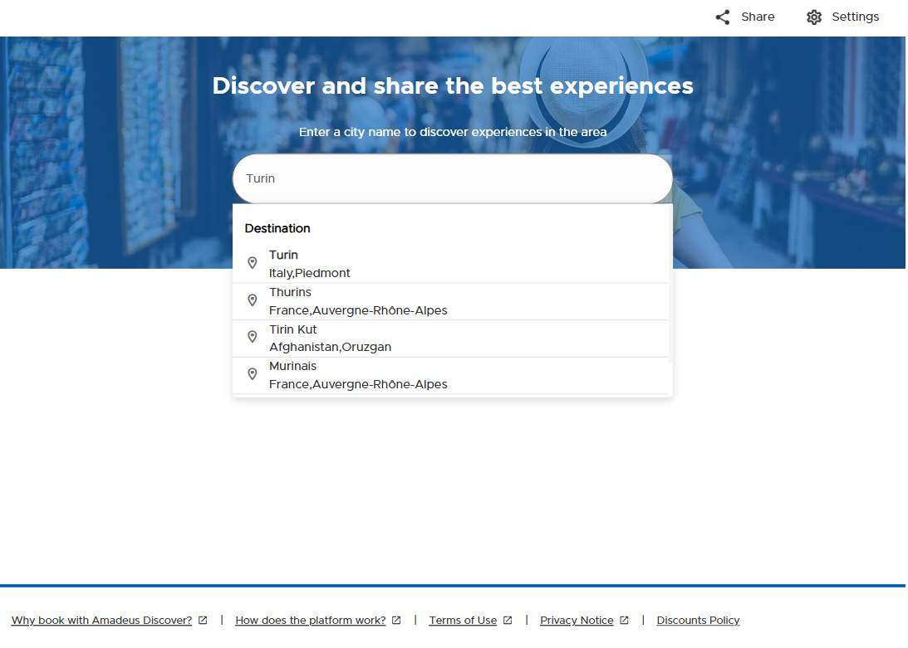Viewport: 908px width, 648px height.
Task: Open the How does the platform work? link
Action: click(x=309, y=620)
